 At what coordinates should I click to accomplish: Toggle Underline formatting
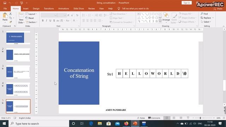tap(50, 20)
